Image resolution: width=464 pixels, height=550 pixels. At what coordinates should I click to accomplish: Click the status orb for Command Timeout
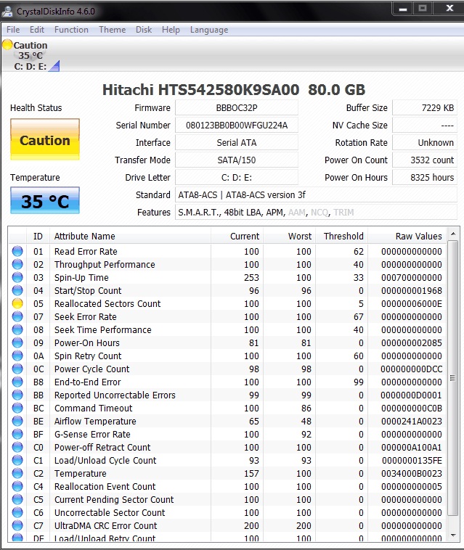click(x=17, y=408)
